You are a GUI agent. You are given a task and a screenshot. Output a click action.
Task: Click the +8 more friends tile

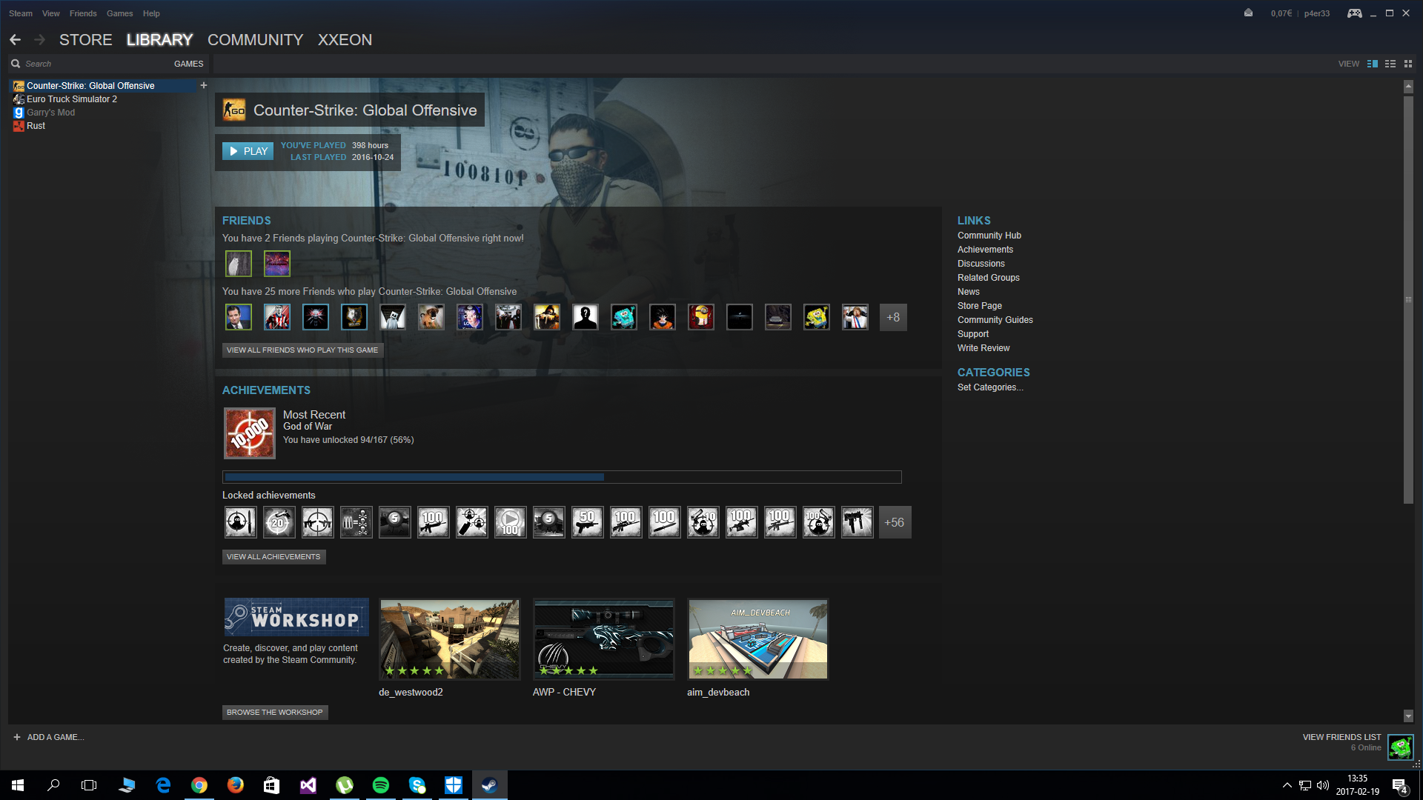click(x=893, y=317)
